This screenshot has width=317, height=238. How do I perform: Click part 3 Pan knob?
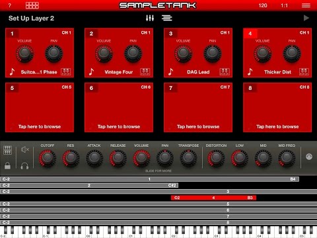(x=213, y=54)
